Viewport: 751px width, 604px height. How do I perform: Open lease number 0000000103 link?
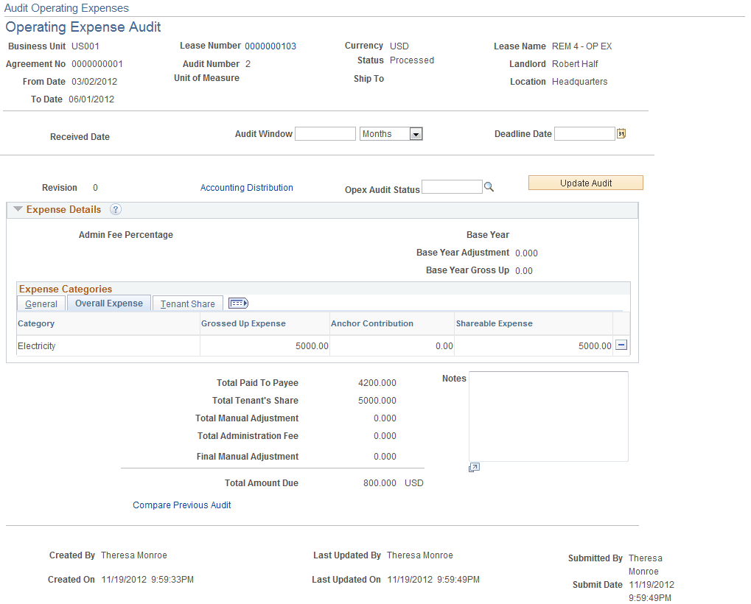[270, 46]
